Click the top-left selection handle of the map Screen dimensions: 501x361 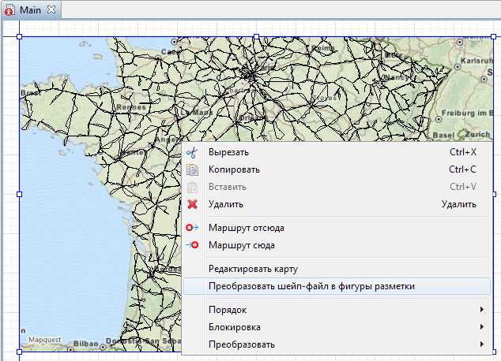[20, 36]
